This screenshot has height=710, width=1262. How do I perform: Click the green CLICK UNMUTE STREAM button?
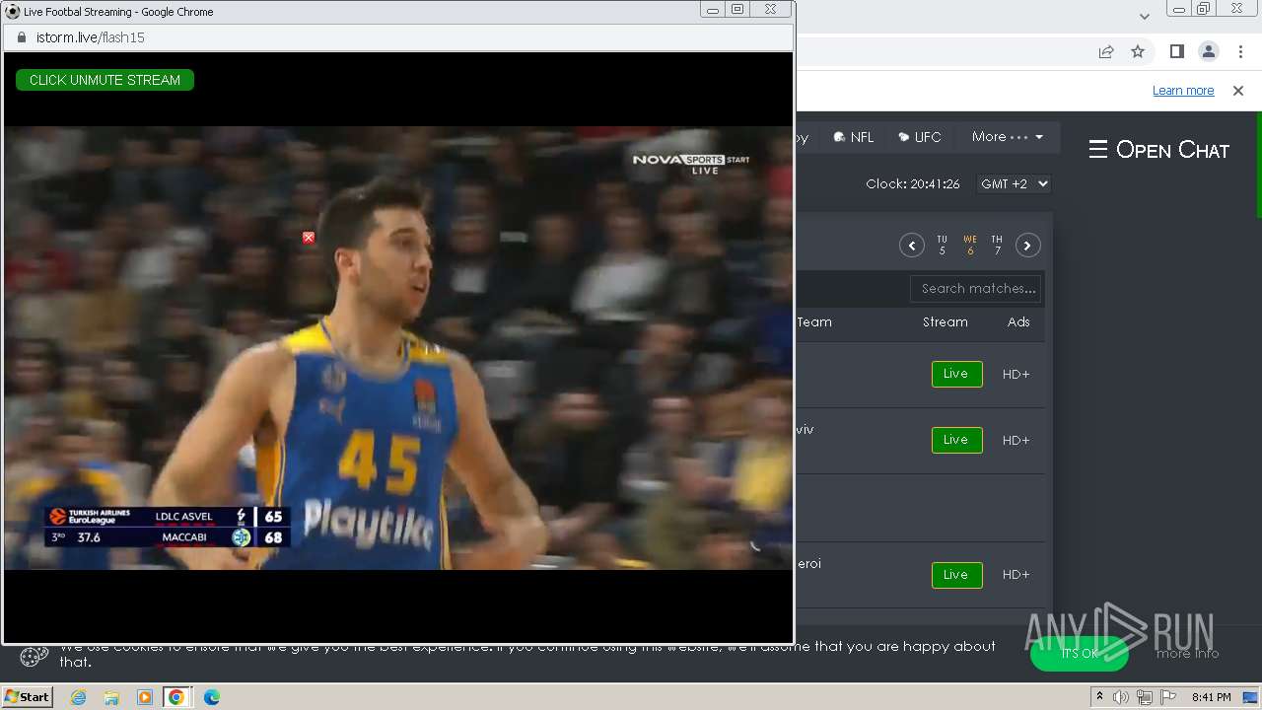tap(105, 80)
